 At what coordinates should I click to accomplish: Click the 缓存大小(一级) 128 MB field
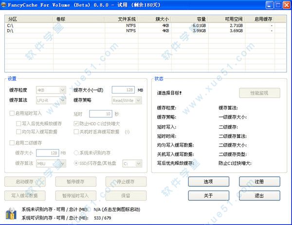point(123,90)
